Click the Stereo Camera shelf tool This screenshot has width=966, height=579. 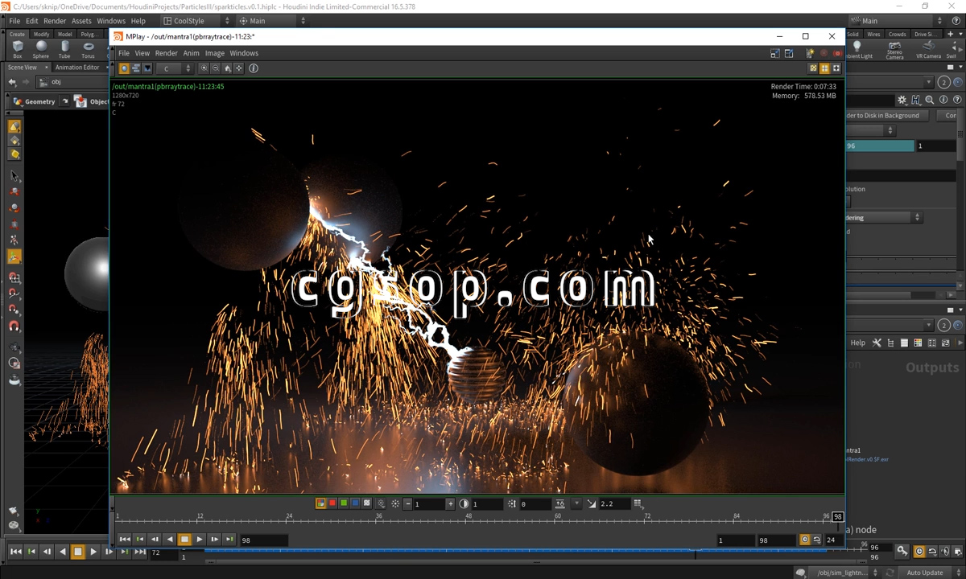894,50
